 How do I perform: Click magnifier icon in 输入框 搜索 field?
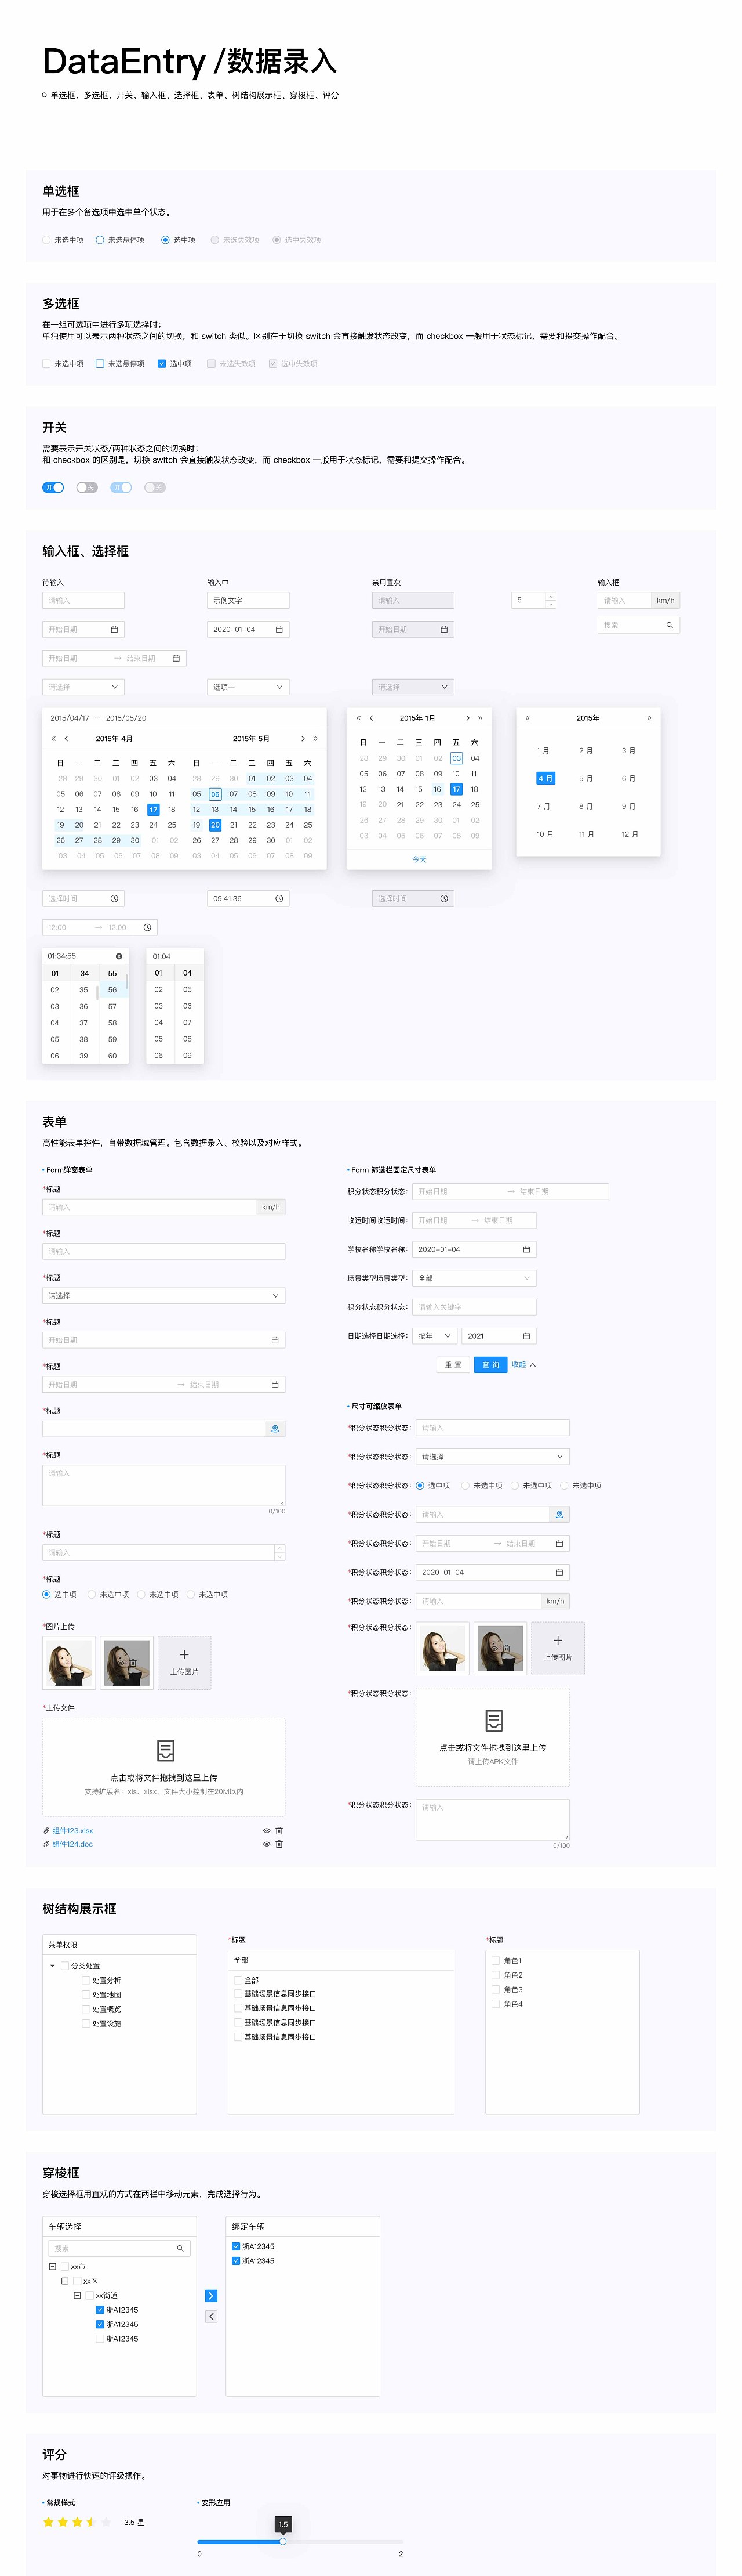click(669, 625)
